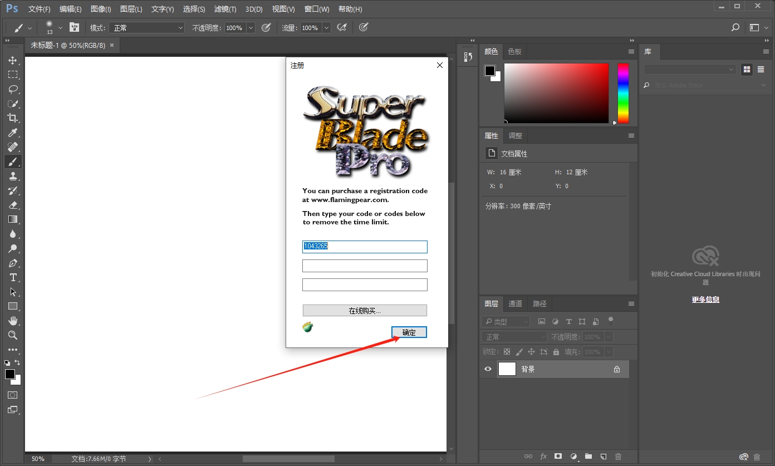This screenshot has height=466, width=775.
Task: Open the brush preset picker dropdown
Action: [60, 27]
